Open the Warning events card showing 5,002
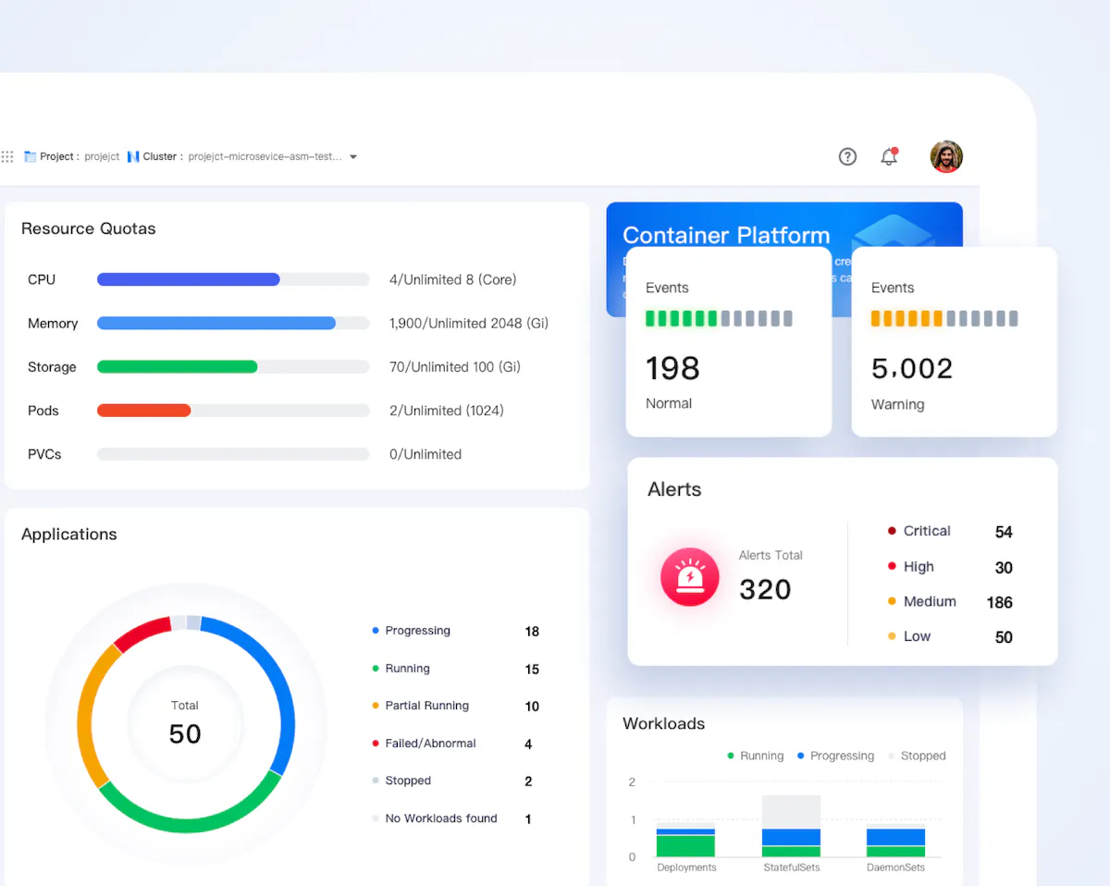The width and height of the screenshot is (1110, 886). point(954,341)
